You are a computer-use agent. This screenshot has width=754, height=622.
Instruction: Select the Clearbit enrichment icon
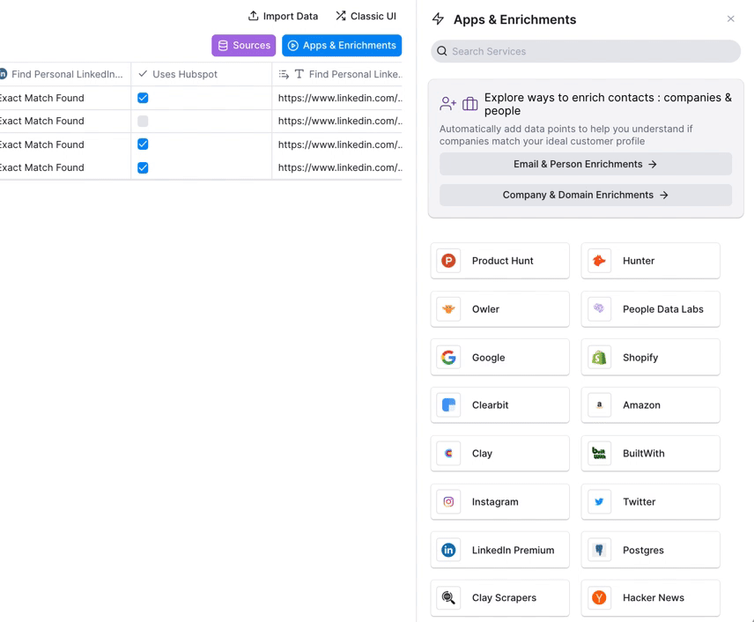click(448, 405)
